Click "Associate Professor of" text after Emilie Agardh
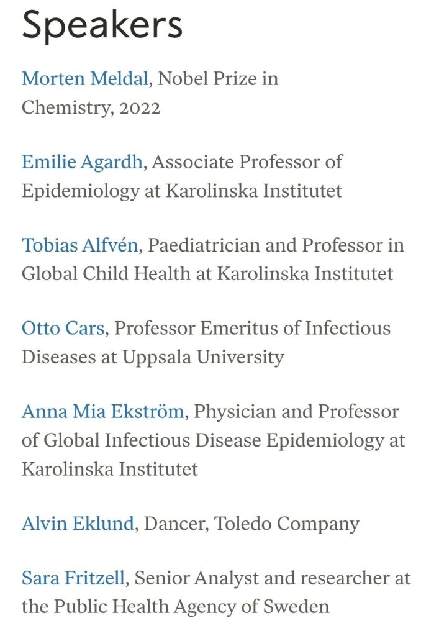 click(247, 162)
